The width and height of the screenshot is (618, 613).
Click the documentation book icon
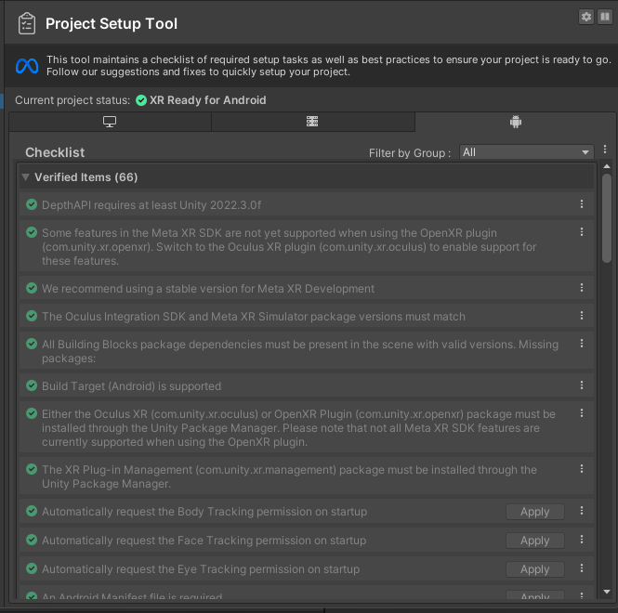click(604, 17)
